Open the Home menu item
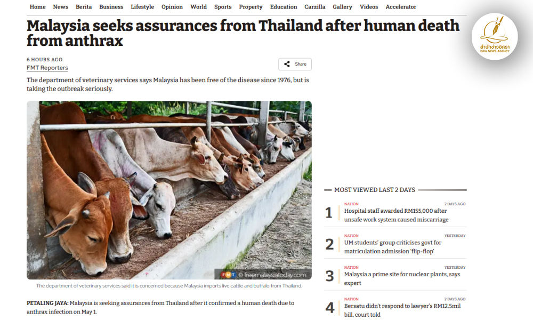This screenshot has height=320, width=533. point(37,7)
